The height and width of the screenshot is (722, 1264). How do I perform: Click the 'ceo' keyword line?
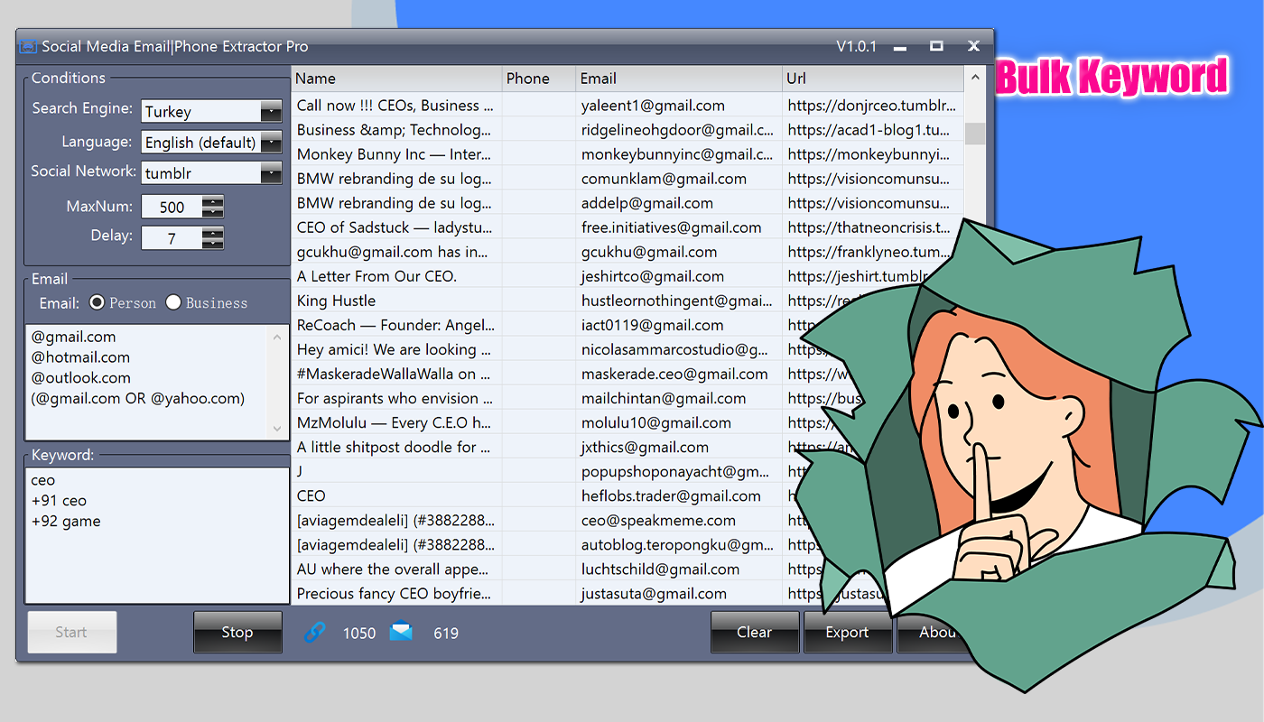click(x=43, y=480)
